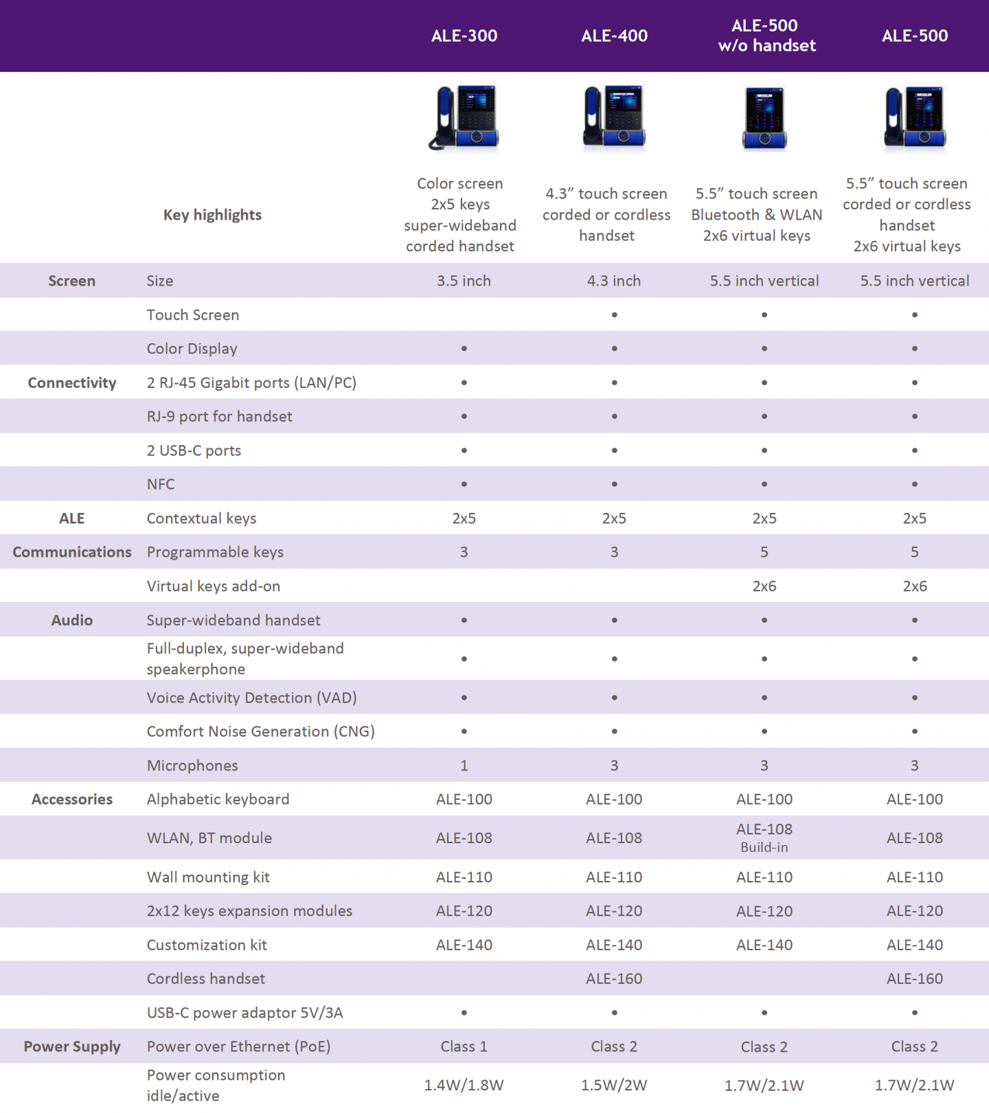The height and width of the screenshot is (1113, 989).
Task: Click Voice Activity Detection (VAD) label
Action: pos(251,698)
